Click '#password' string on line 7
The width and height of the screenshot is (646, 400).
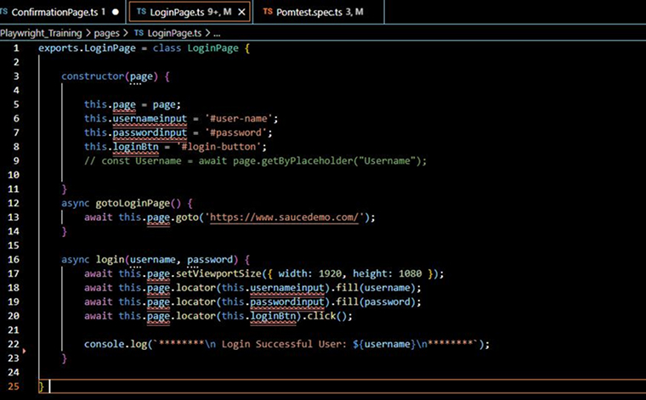point(235,132)
